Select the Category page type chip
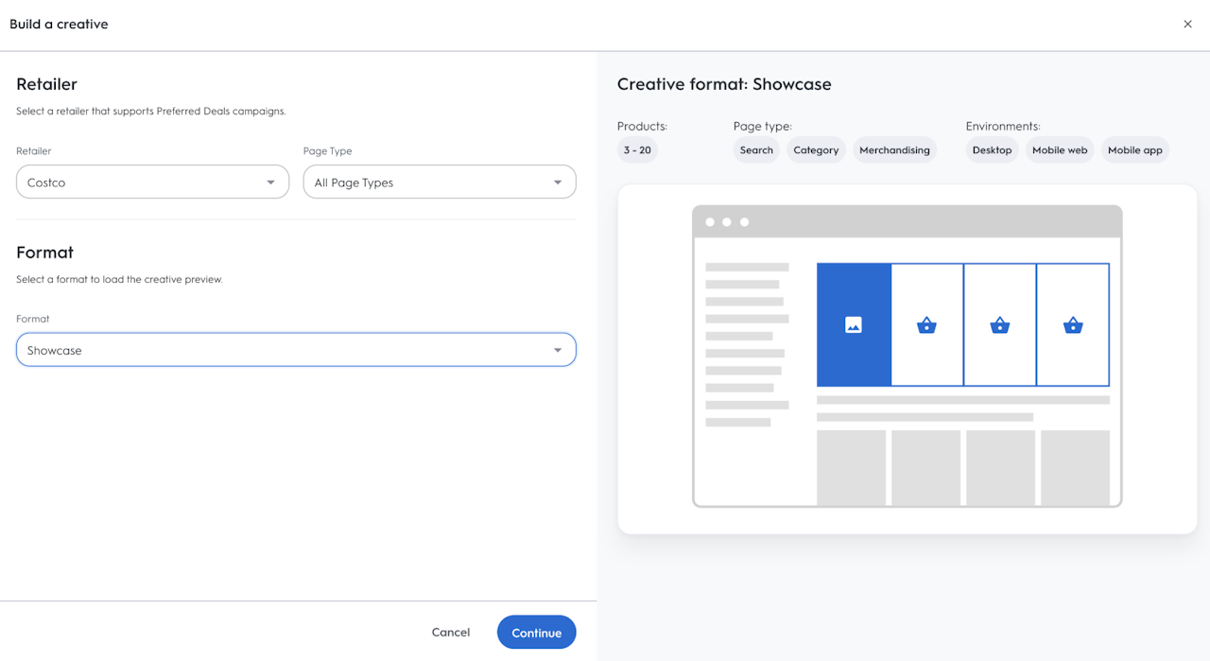Viewport: 1210px width, 661px height. [x=816, y=150]
